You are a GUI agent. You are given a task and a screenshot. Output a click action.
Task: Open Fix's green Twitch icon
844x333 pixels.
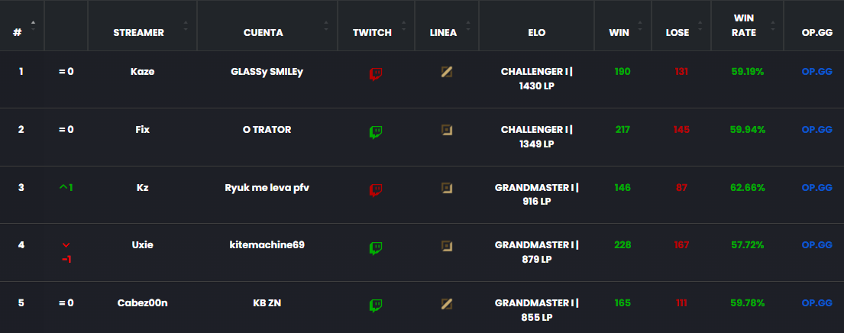pos(376,132)
